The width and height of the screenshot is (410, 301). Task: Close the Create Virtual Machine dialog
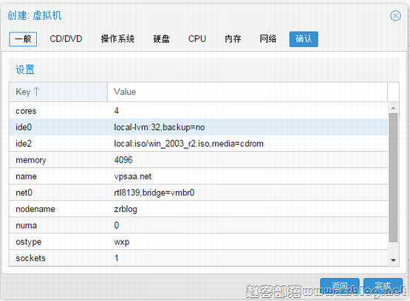tap(395, 15)
